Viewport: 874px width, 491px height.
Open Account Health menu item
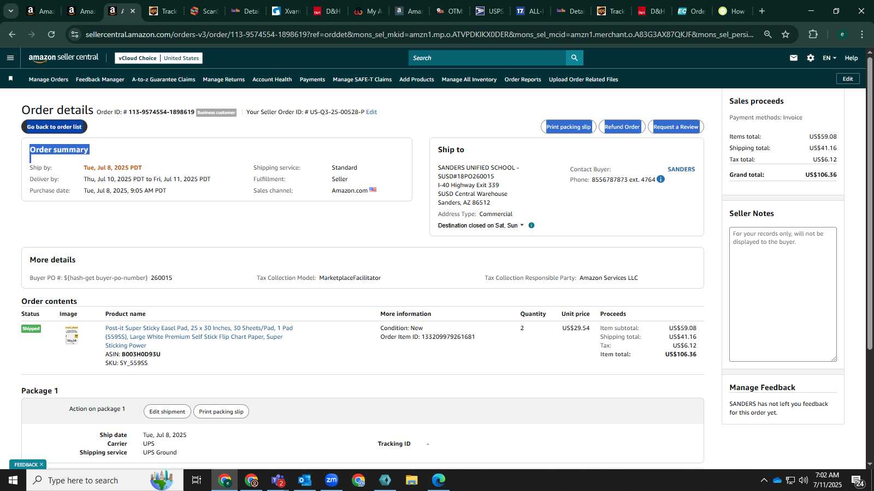(272, 80)
